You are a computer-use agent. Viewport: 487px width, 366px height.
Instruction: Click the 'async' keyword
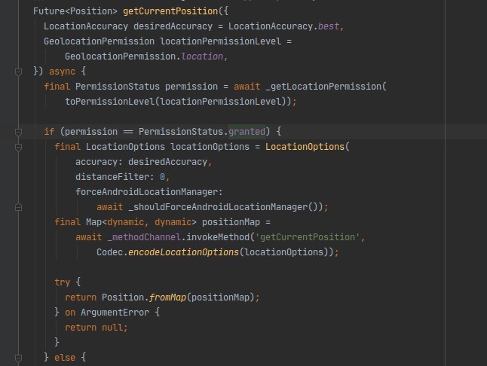62,72
